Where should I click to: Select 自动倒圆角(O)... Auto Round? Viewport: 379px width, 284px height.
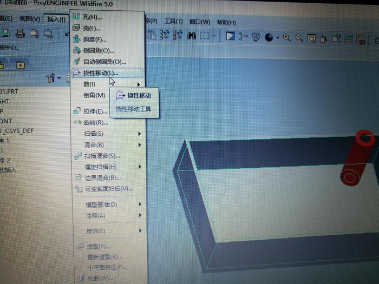[108, 62]
